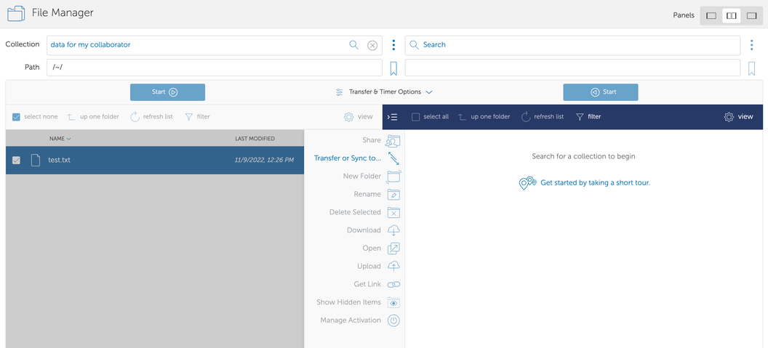Click the Rename menu label

(367, 194)
